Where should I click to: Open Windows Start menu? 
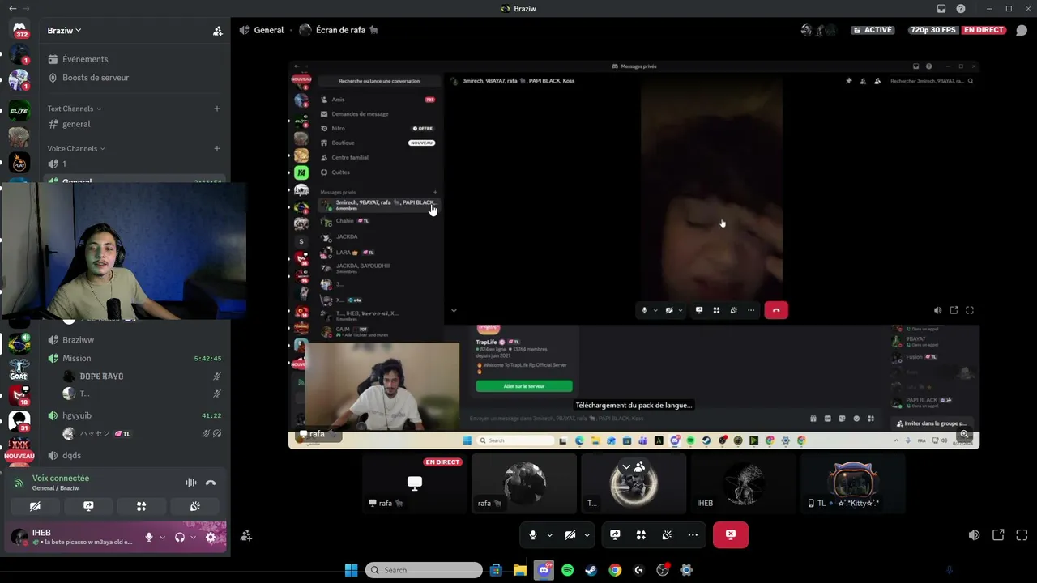pyautogui.click(x=351, y=570)
